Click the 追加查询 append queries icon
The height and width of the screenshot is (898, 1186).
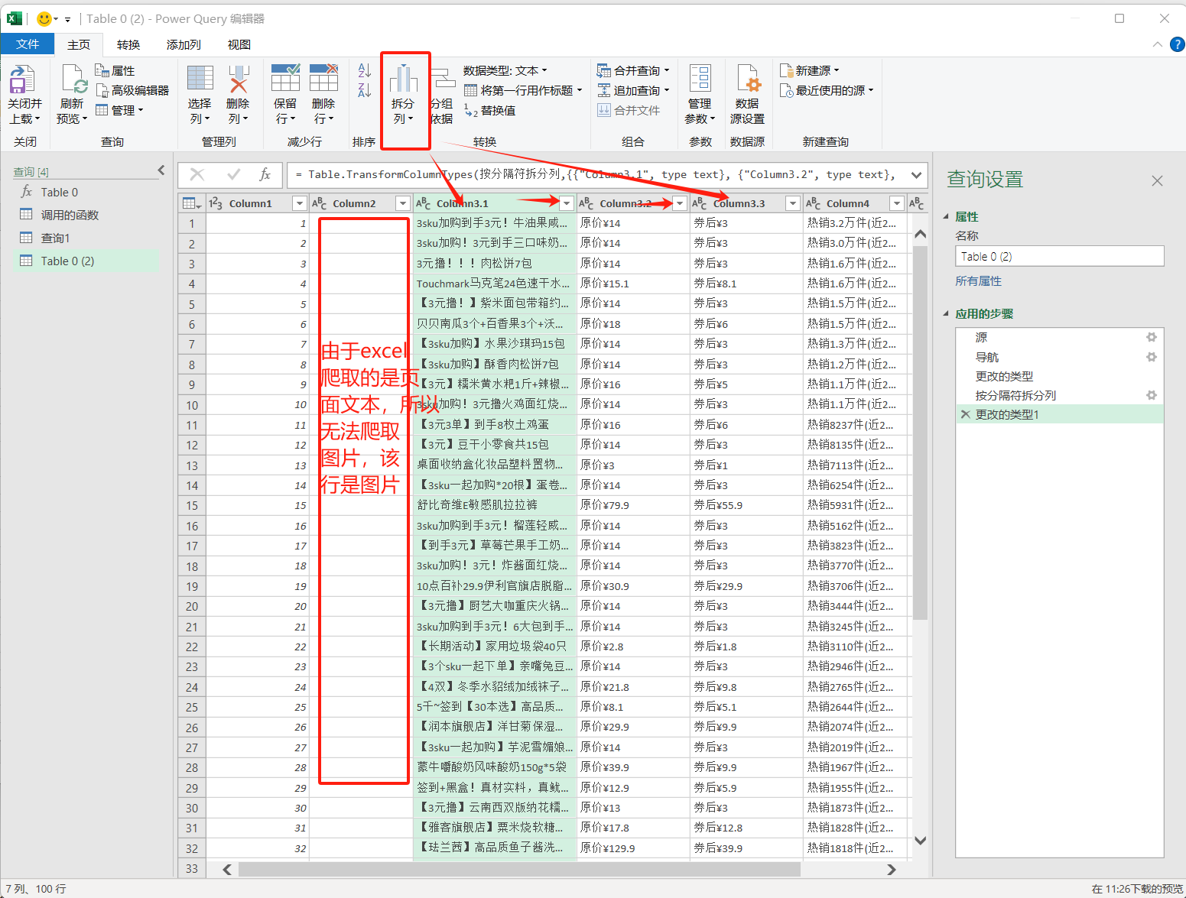604,90
